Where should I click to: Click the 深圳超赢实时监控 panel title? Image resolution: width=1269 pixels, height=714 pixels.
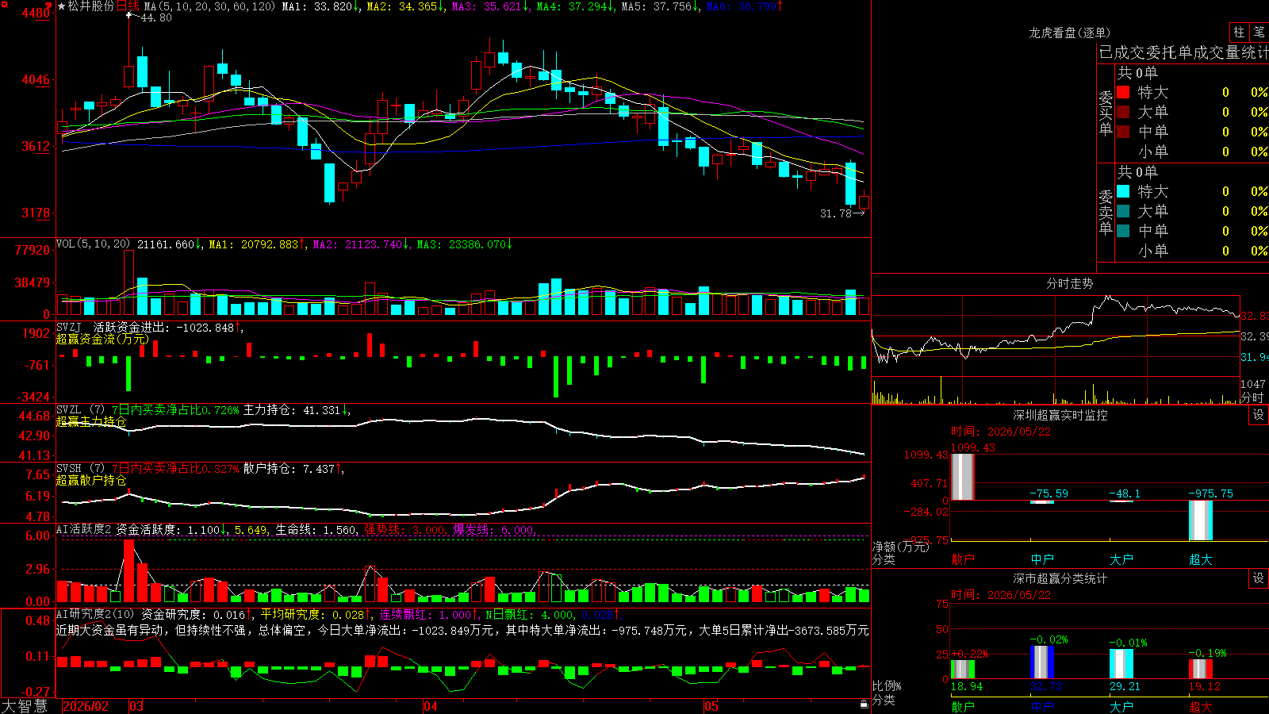pyautogui.click(x=1060, y=415)
